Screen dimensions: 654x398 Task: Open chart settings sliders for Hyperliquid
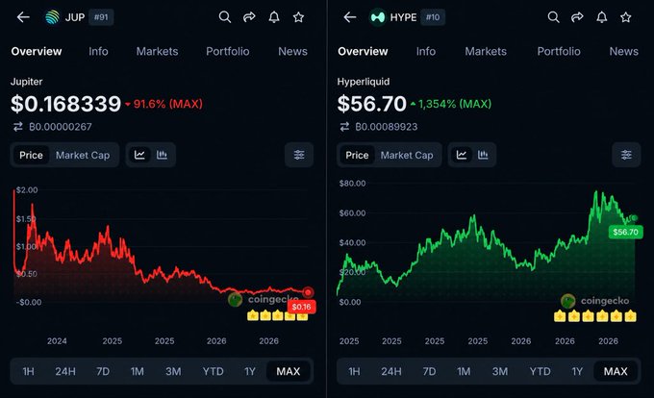click(626, 155)
